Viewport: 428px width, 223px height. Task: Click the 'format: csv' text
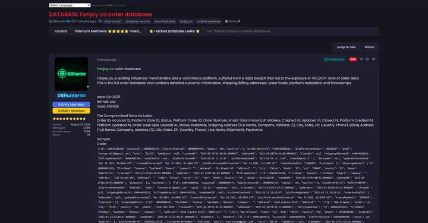106,102
